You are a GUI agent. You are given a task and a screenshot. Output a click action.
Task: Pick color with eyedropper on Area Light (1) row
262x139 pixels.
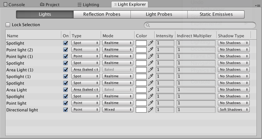[x=151, y=70]
